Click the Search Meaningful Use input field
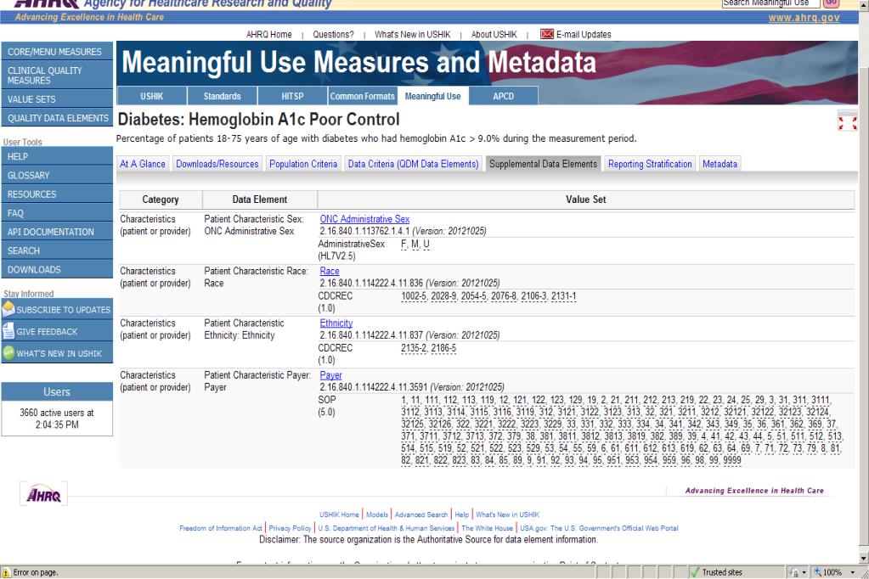 point(770,3)
